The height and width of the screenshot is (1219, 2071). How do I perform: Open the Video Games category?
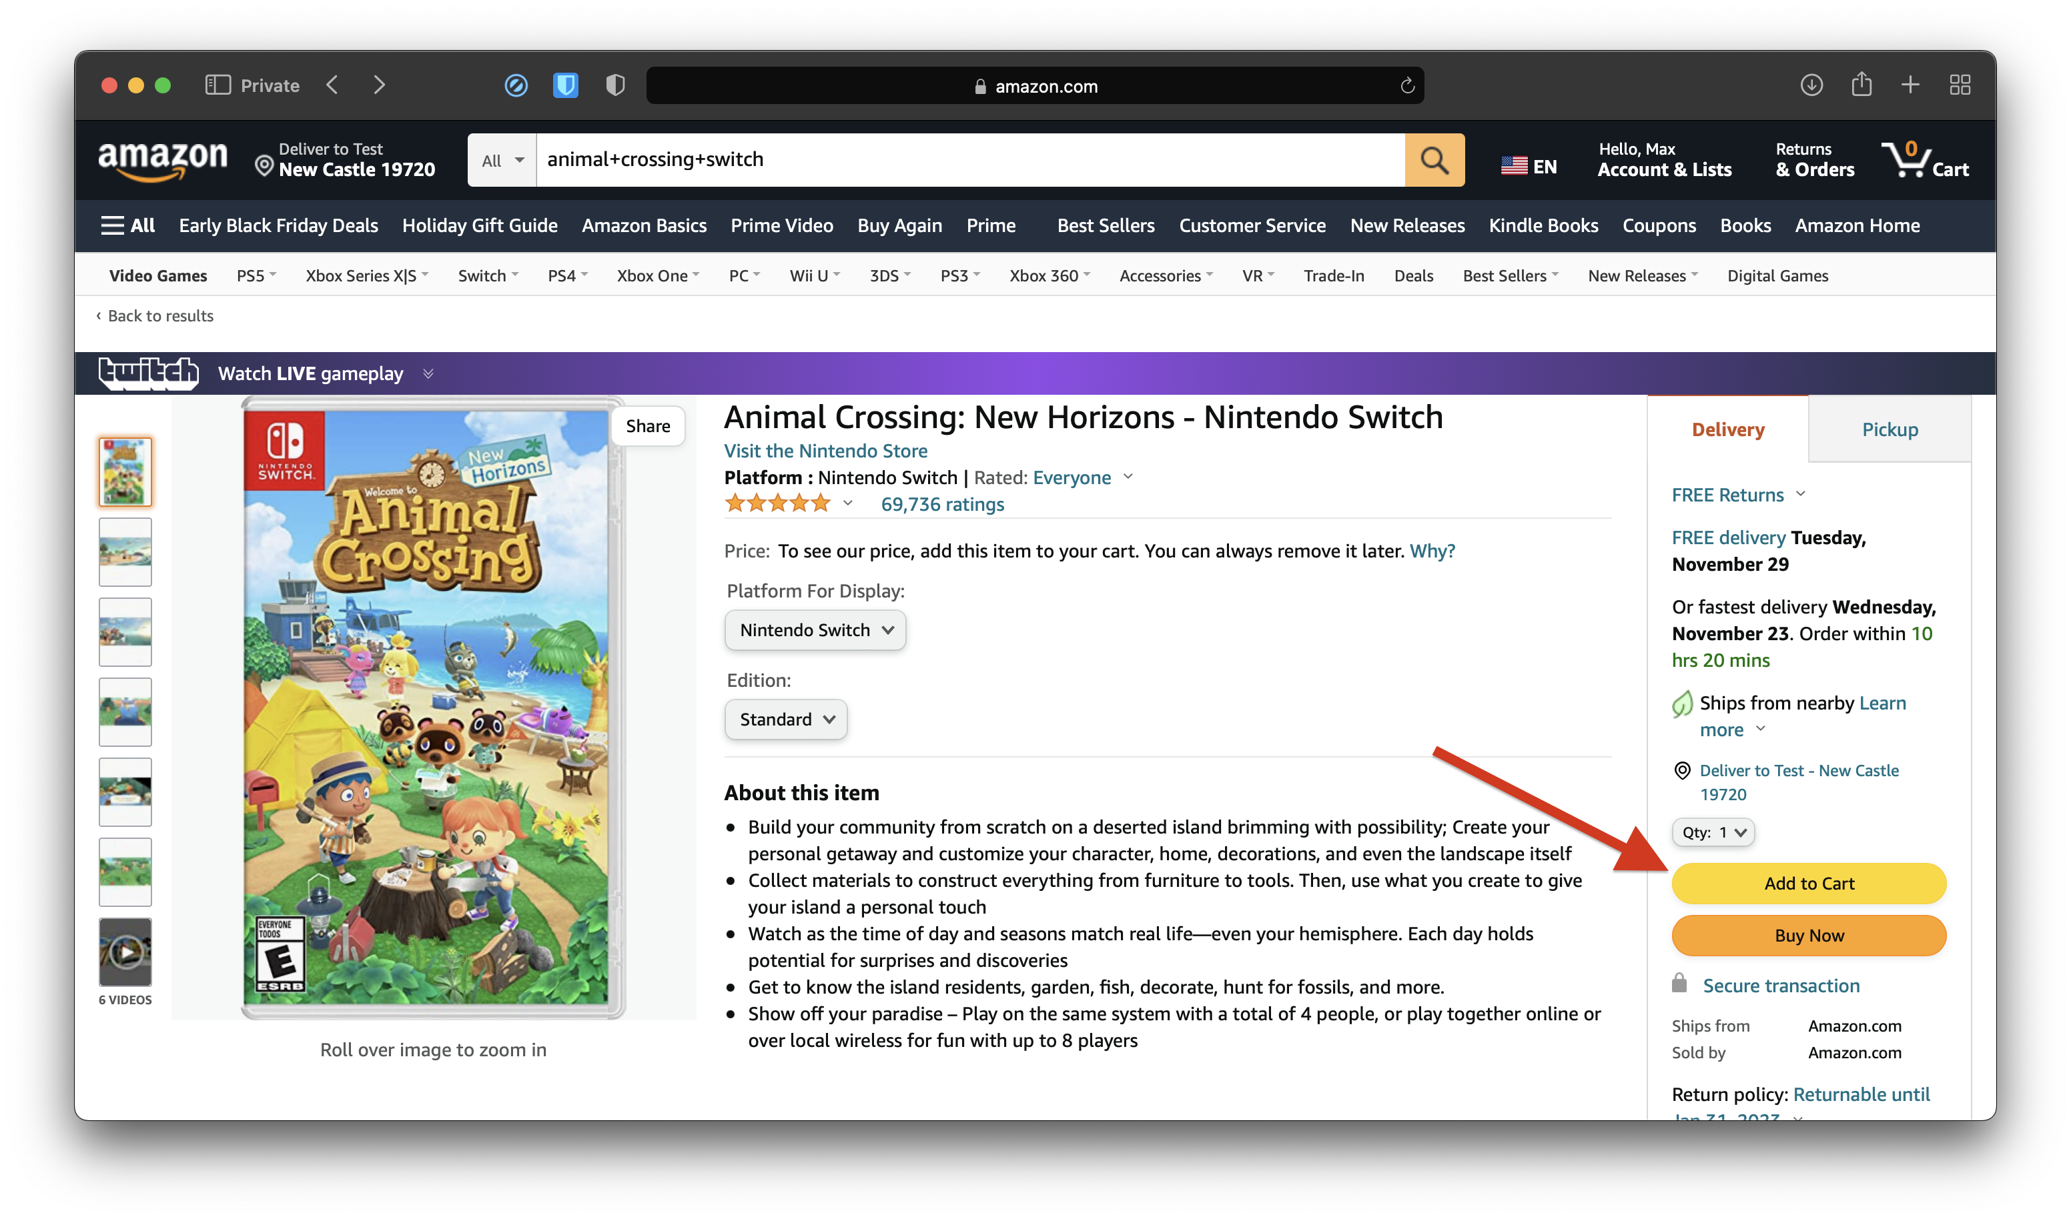157,276
